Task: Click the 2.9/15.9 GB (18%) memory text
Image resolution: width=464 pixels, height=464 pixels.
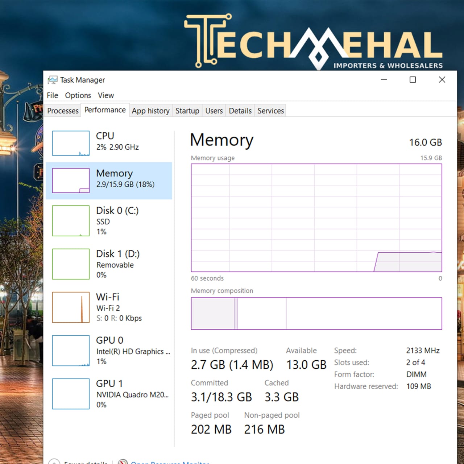Action: (125, 185)
